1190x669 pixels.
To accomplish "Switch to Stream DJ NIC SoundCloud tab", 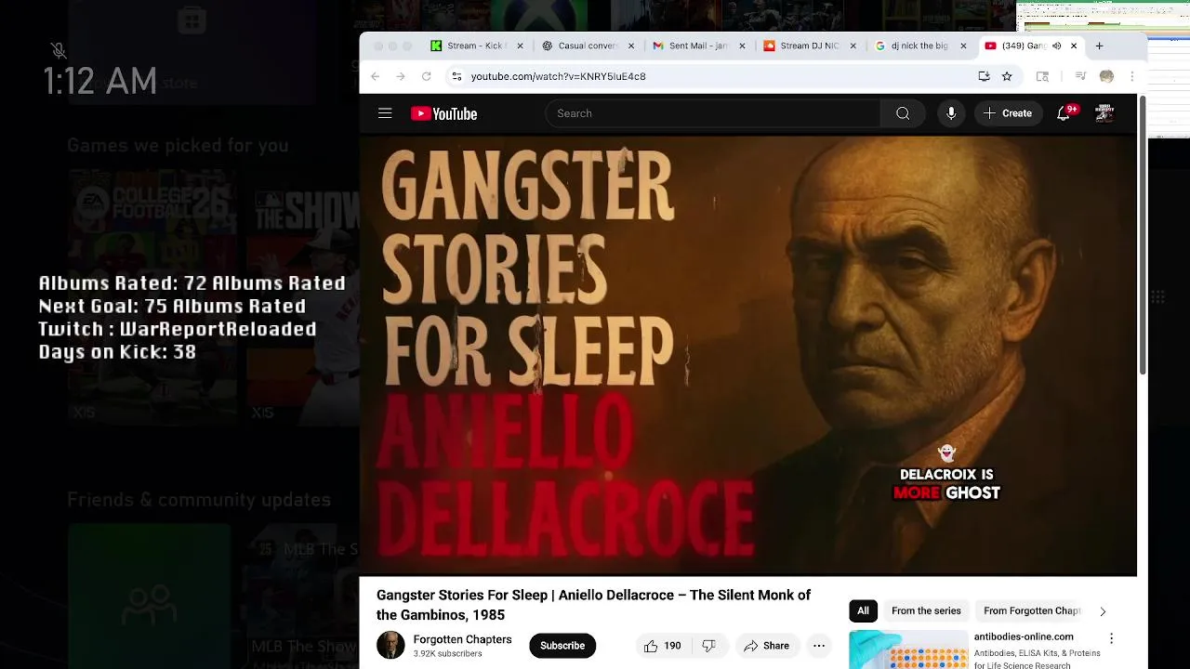I will pyautogui.click(x=809, y=46).
